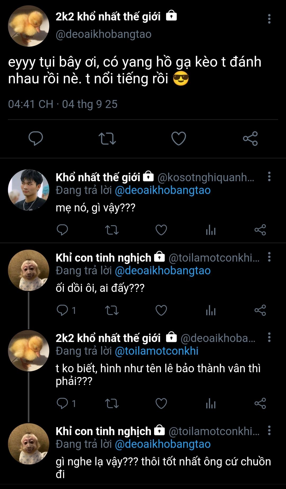The width and height of the screenshot is (286, 489).
Task: Reply to the main tweet by deoaikhobangtao
Action: point(36,138)
